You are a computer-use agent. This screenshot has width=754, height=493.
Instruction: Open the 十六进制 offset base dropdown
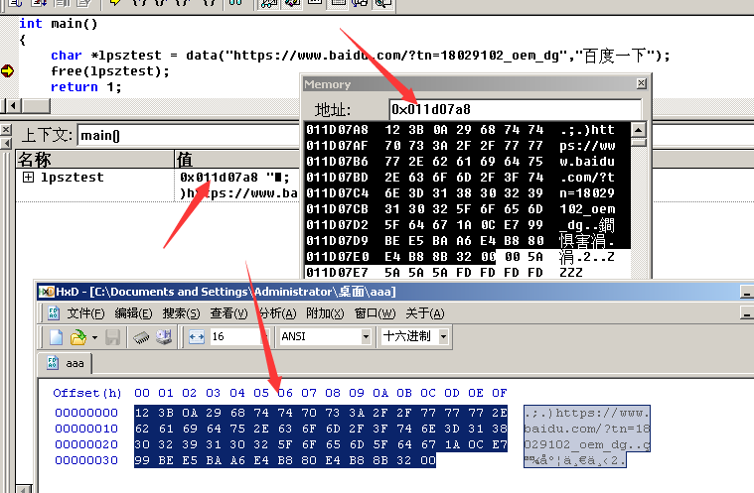443,337
